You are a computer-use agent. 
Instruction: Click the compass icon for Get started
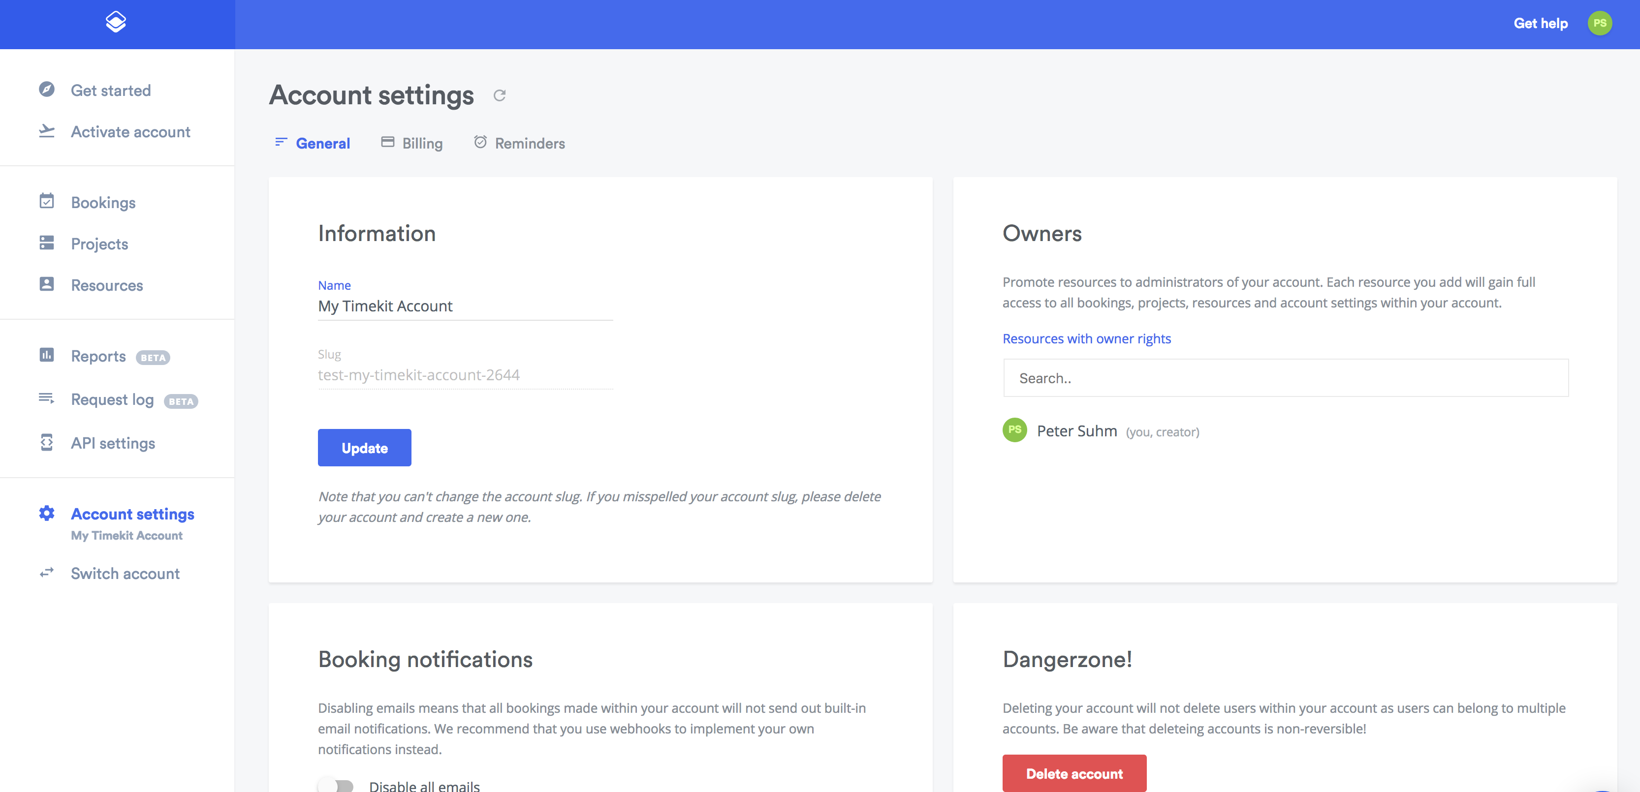point(46,90)
